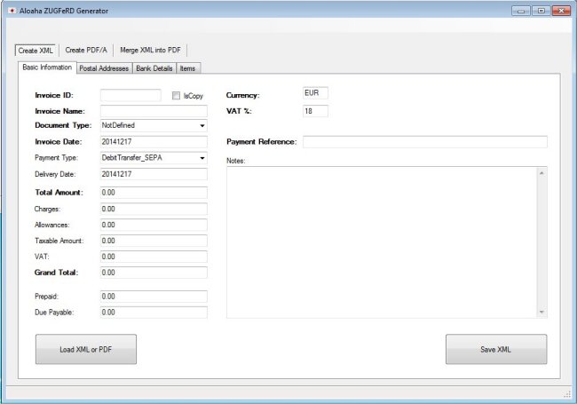The width and height of the screenshot is (577, 404).
Task: Click the Aloaha app icon in title bar
Action: (12, 11)
